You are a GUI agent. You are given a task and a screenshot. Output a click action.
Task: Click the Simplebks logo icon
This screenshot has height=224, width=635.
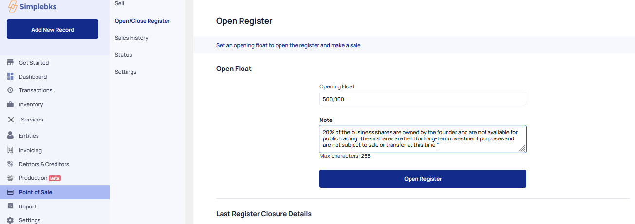pyautogui.click(x=13, y=7)
